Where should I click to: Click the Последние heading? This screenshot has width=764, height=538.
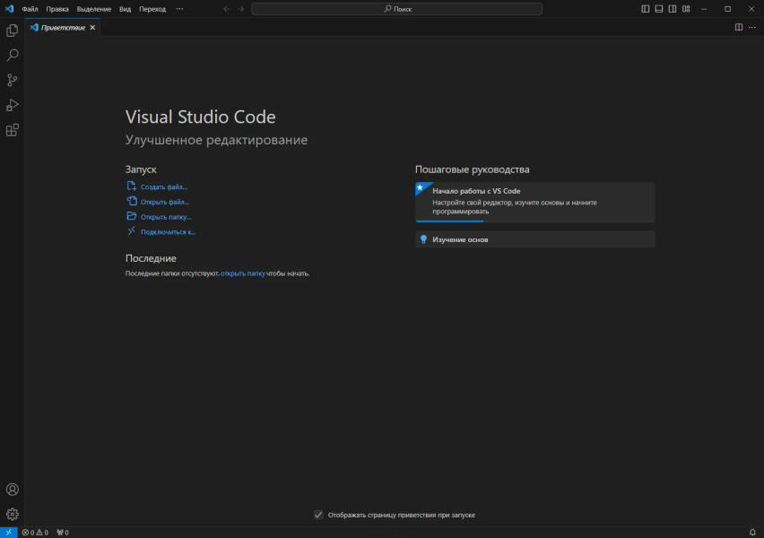point(151,258)
